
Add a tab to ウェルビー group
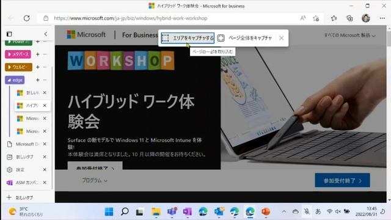38,67
